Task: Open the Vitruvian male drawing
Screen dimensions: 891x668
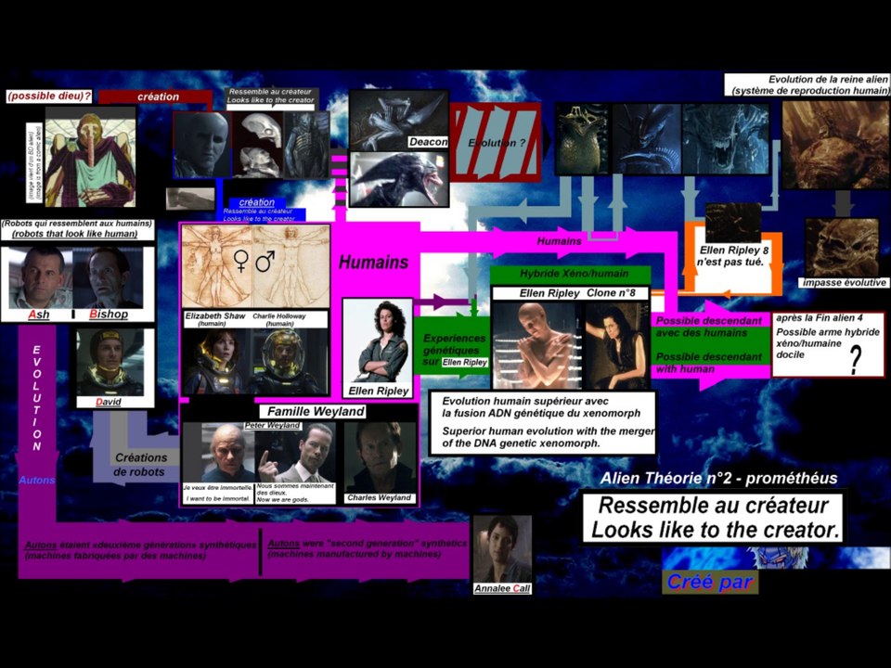Action: click(291, 266)
